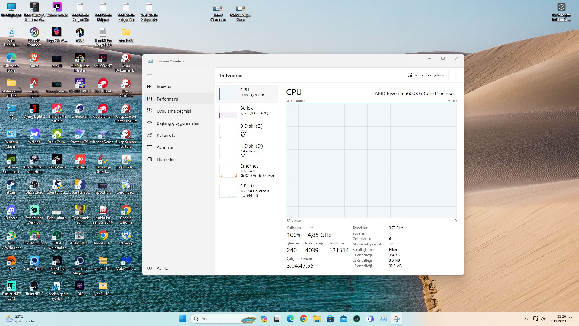Open the Kullanıcılar users page
The width and height of the screenshot is (579, 326).
(x=166, y=135)
